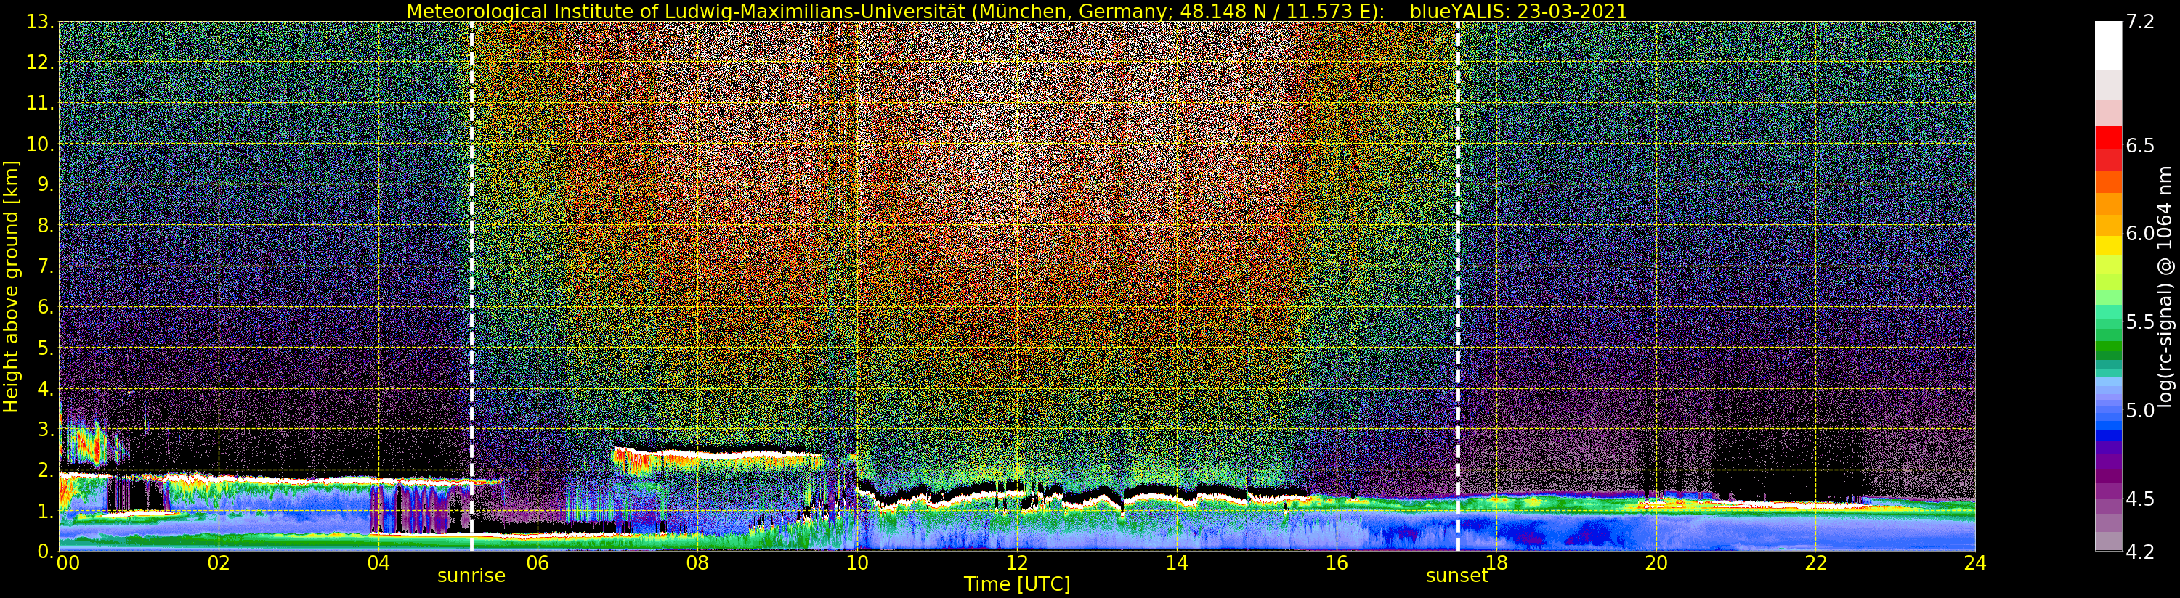Click the yellow colorbar segment near 6.0
The width and height of the screenshot is (2180, 598).
click(x=2108, y=244)
